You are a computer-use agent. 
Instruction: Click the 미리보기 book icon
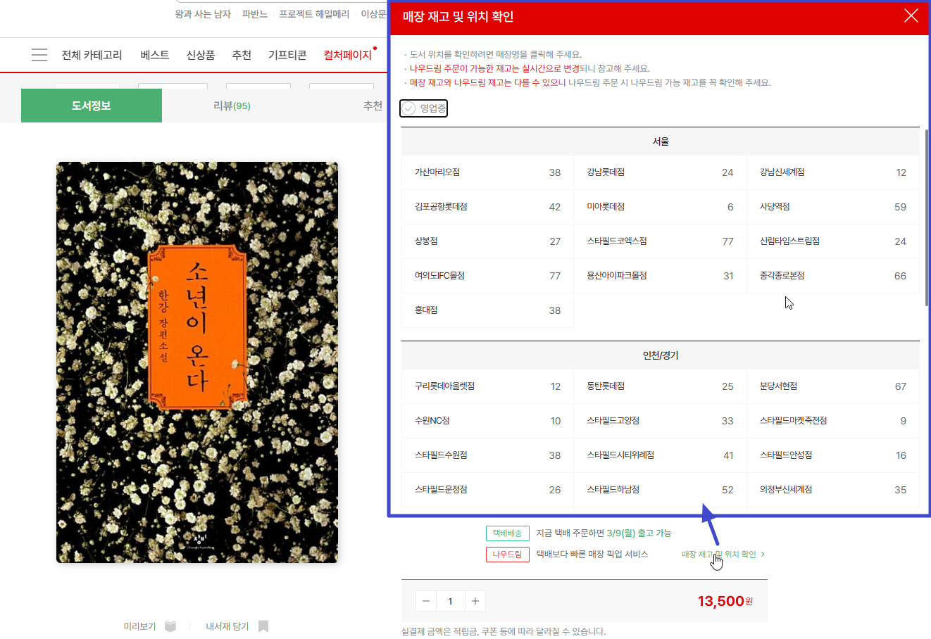click(170, 626)
